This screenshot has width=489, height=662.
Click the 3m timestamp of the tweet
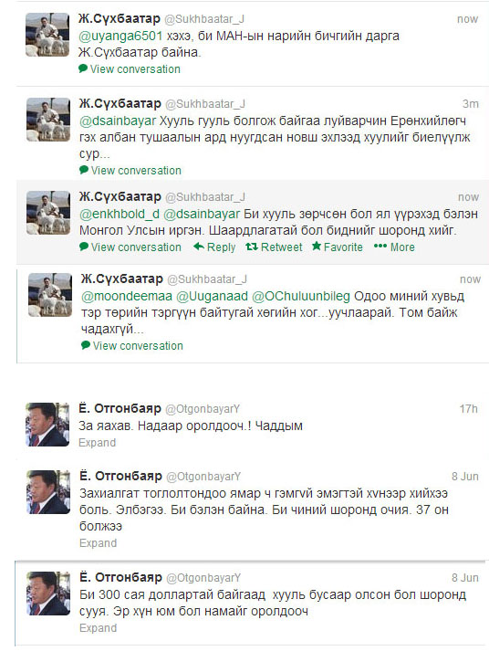(471, 104)
